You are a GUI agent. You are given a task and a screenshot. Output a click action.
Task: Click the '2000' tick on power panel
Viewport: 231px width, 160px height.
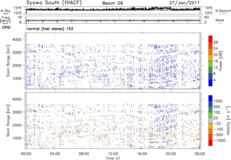pos(17,65)
